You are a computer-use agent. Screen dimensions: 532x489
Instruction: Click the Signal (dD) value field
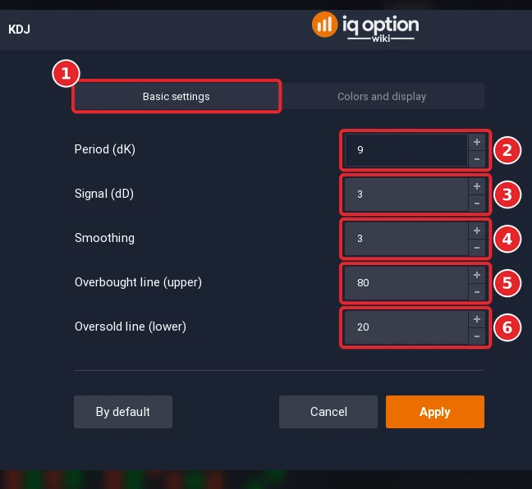pos(406,194)
